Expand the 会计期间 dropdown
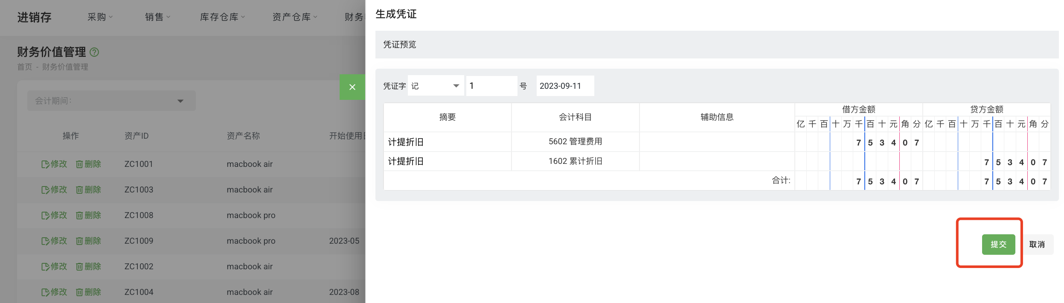The image size is (1064, 303). pyautogui.click(x=111, y=101)
